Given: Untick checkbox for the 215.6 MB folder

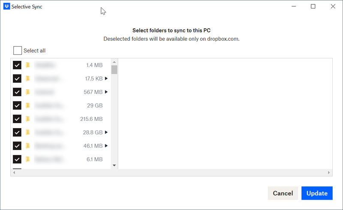Looking at the screenshot, I should [x=17, y=119].
